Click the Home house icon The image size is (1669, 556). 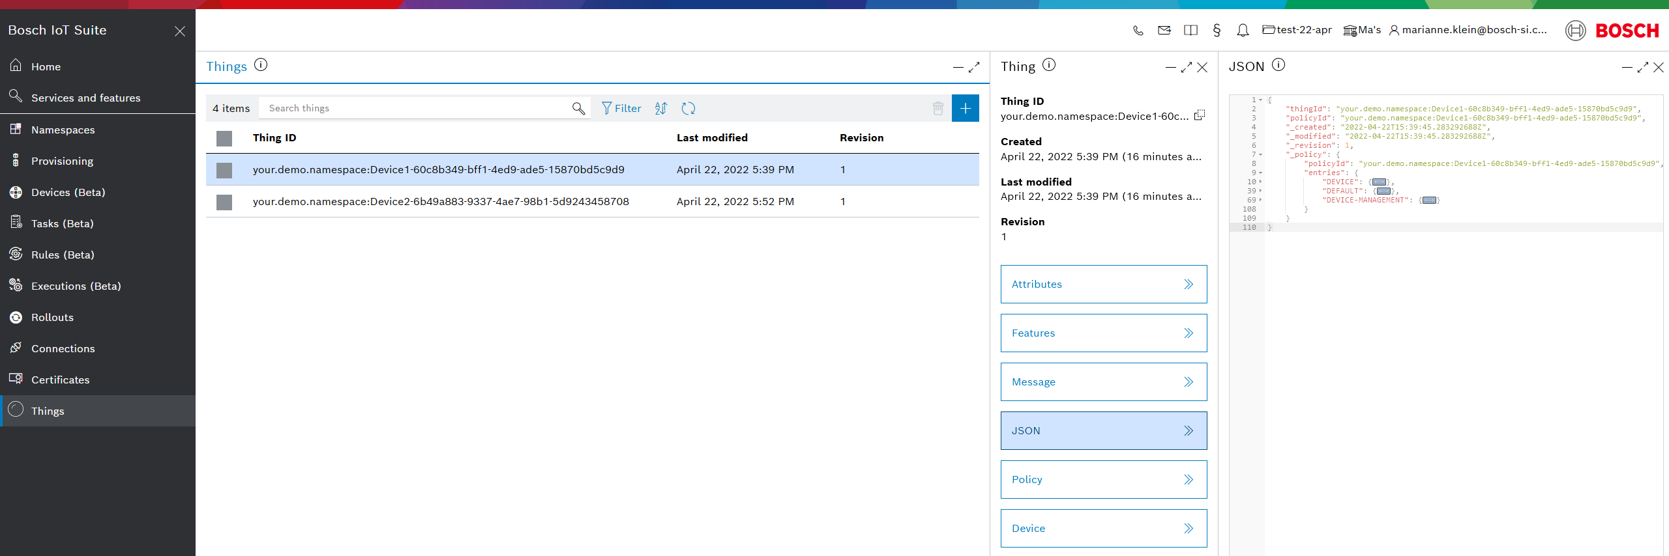[x=16, y=65]
